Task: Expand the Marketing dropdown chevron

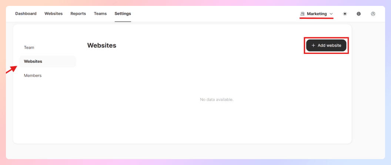Action: [331, 14]
